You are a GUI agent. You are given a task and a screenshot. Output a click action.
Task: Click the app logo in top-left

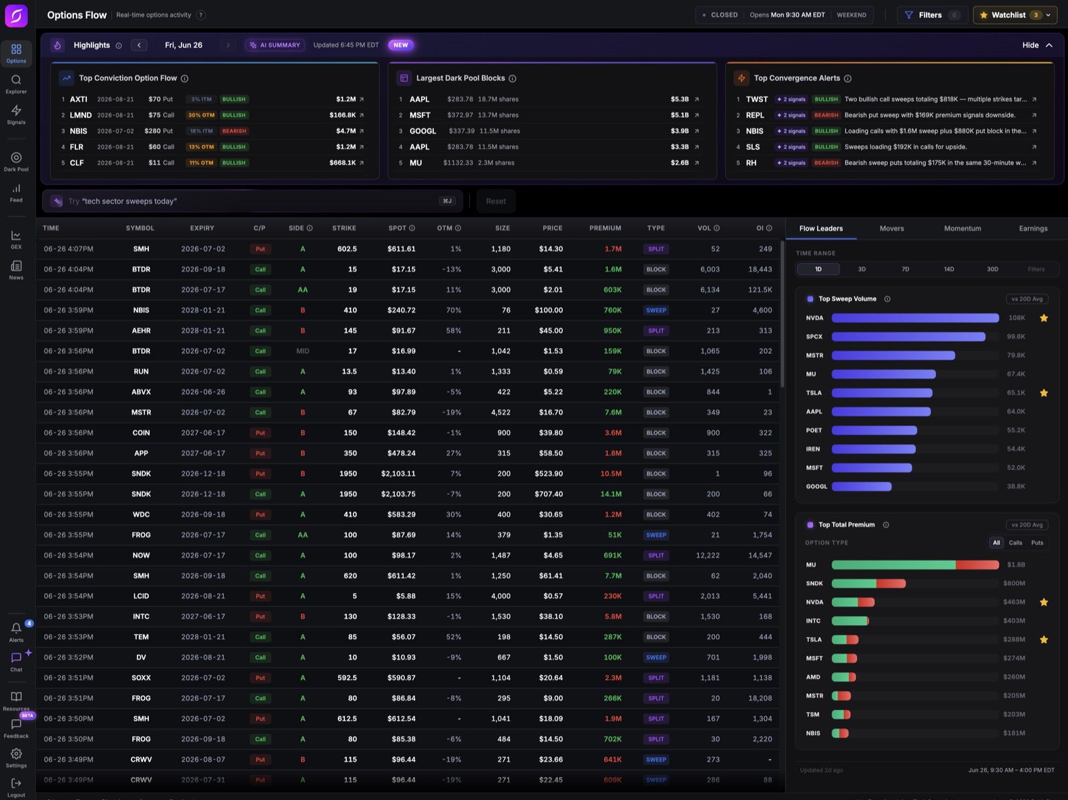coord(16,15)
